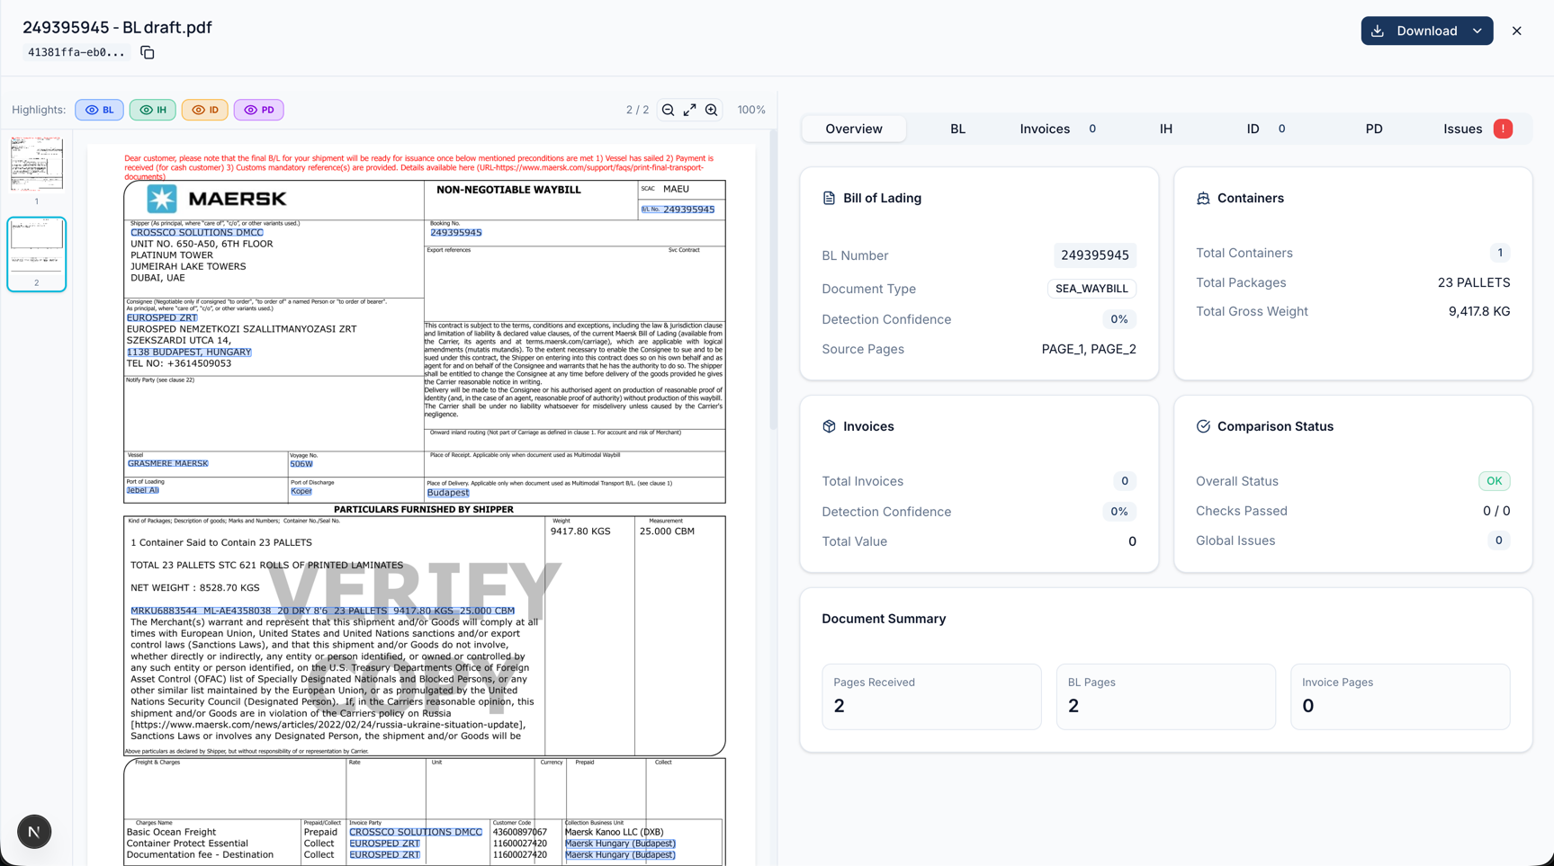1554x866 pixels.
Task: Click the Invoices box icon
Action: click(829, 426)
